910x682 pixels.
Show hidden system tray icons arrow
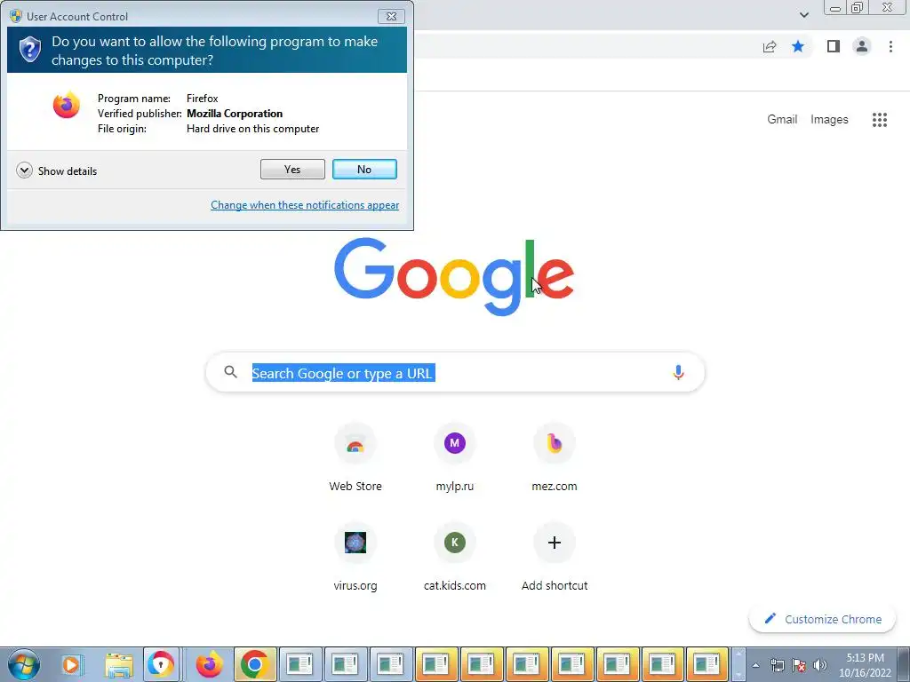coord(755,665)
